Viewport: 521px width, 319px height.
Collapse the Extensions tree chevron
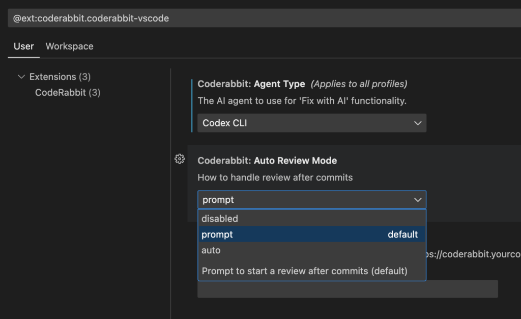click(x=21, y=77)
